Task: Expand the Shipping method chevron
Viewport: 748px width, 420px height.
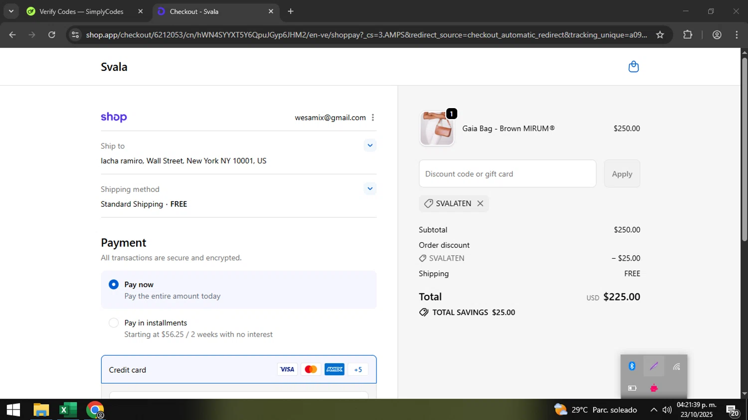Action: click(x=370, y=189)
